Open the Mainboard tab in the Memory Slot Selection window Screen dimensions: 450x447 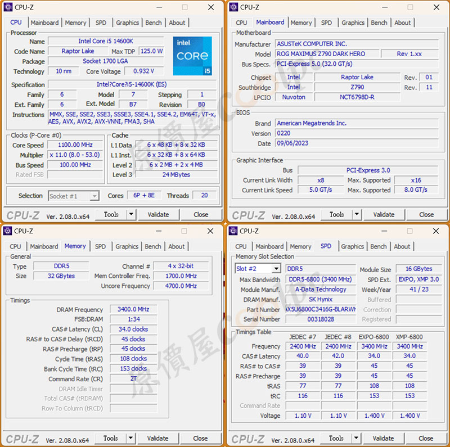coord(269,246)
